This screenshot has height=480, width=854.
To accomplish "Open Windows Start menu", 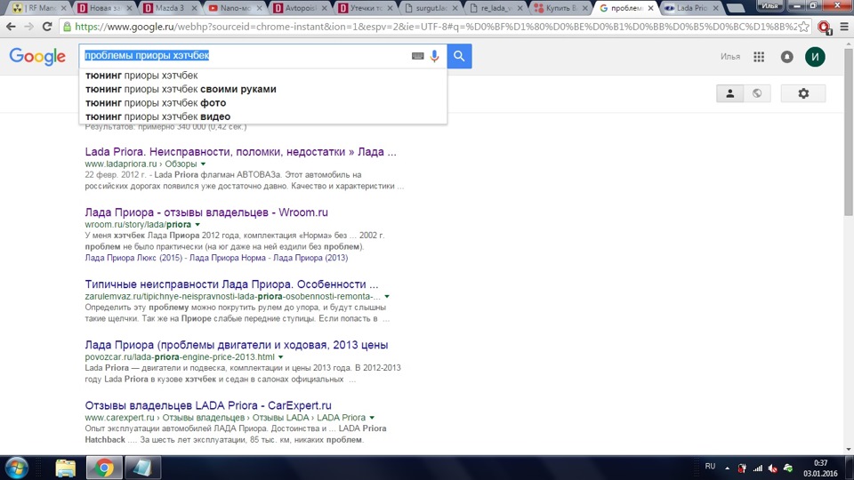I will tap(16, 468).
